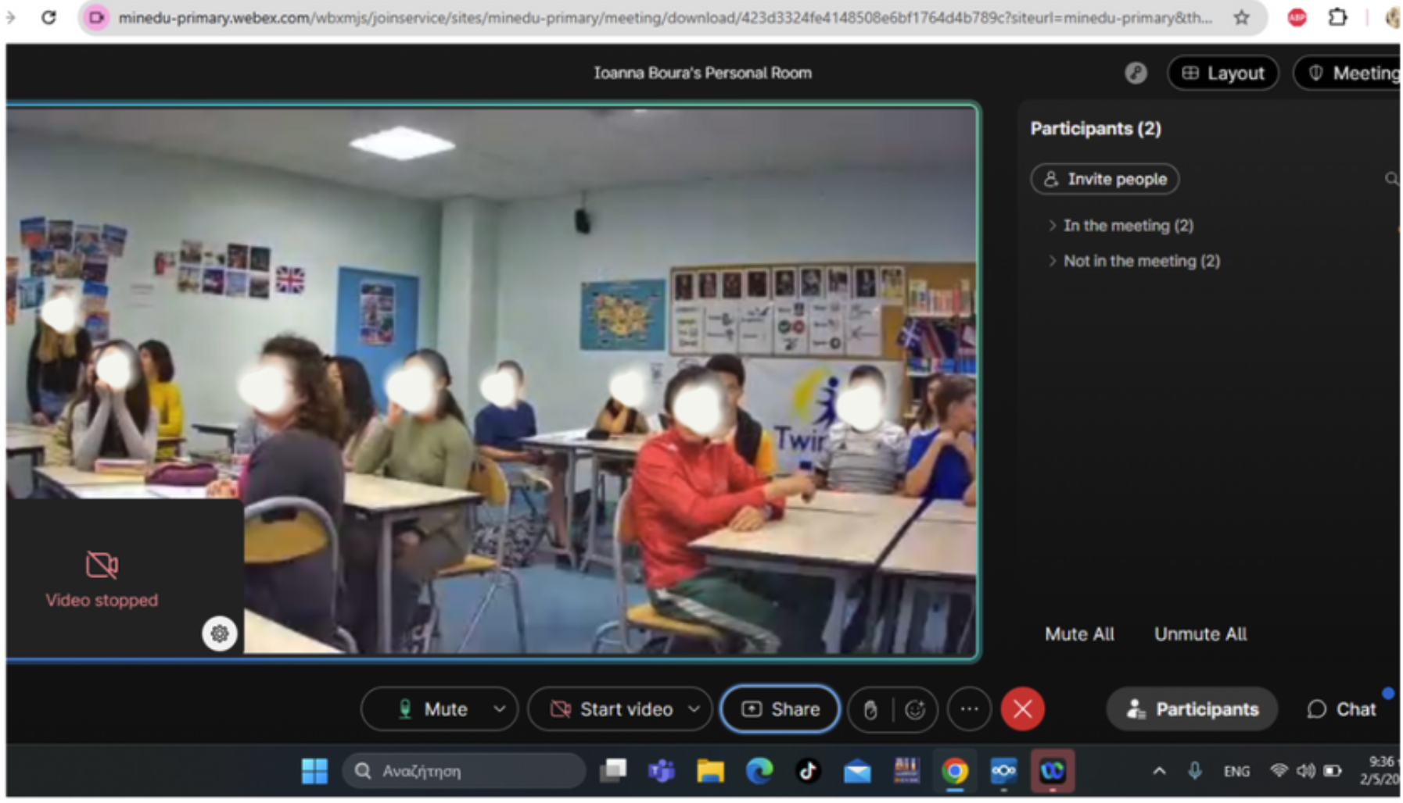Open the browser extensions puzzle icon
Screen dimensions: 1403x803
tap(1338, 17)
